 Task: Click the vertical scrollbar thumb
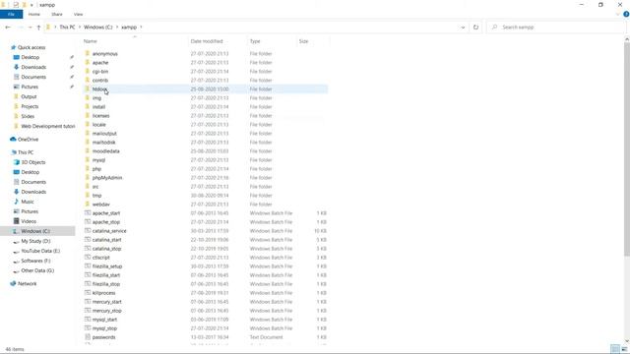(x=627, y=148)
